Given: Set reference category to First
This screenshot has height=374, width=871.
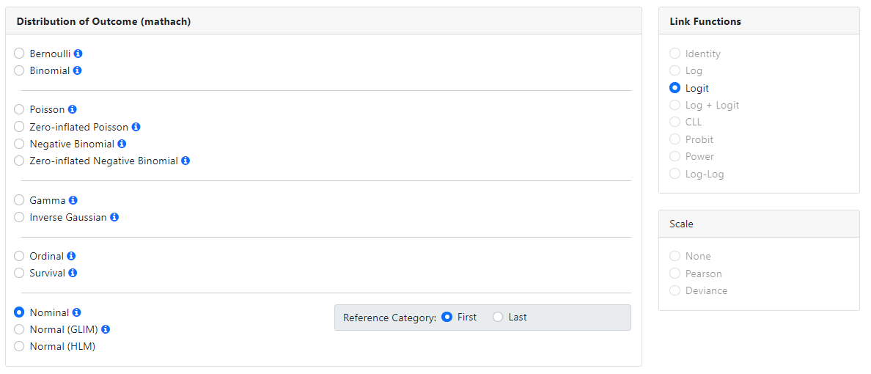Looking at the screenshot, I should point(446,318).
